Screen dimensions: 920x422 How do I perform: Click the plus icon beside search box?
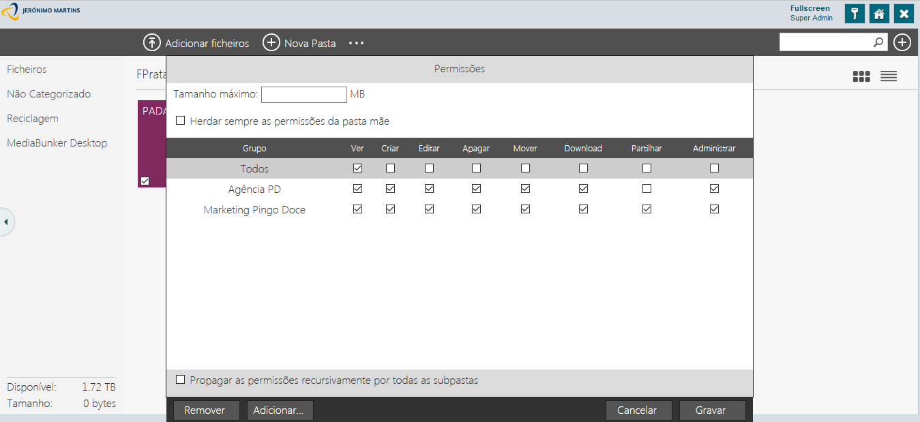(x=902, y=42)
